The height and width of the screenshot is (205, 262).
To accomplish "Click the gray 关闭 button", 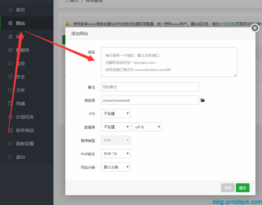I will click(228, 188).
